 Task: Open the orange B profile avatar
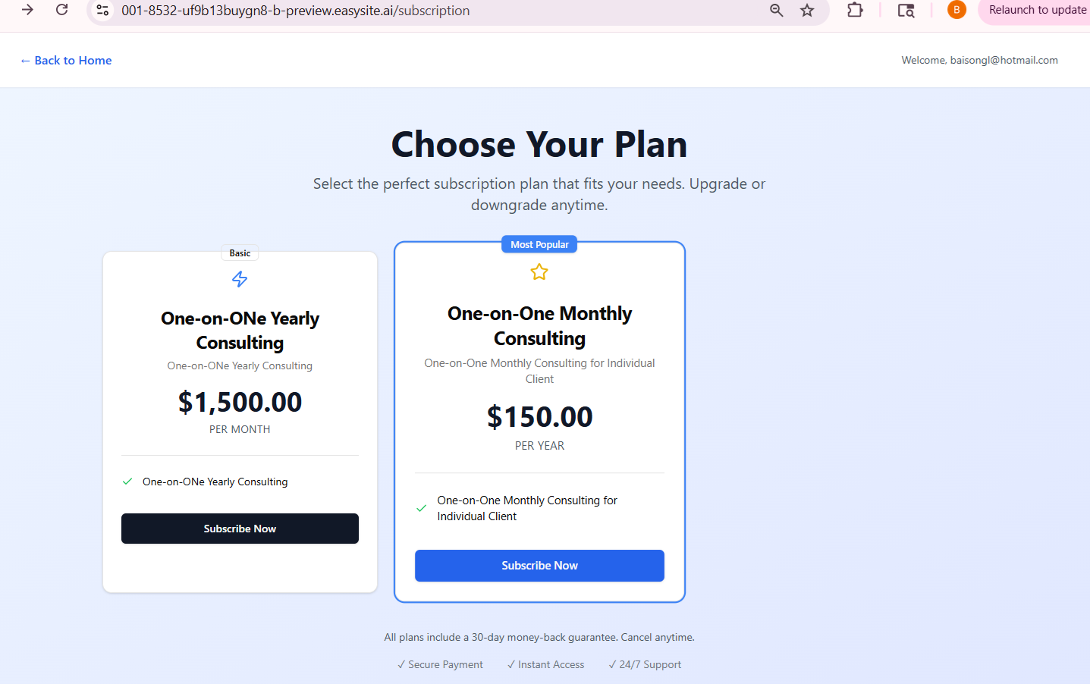956,10
